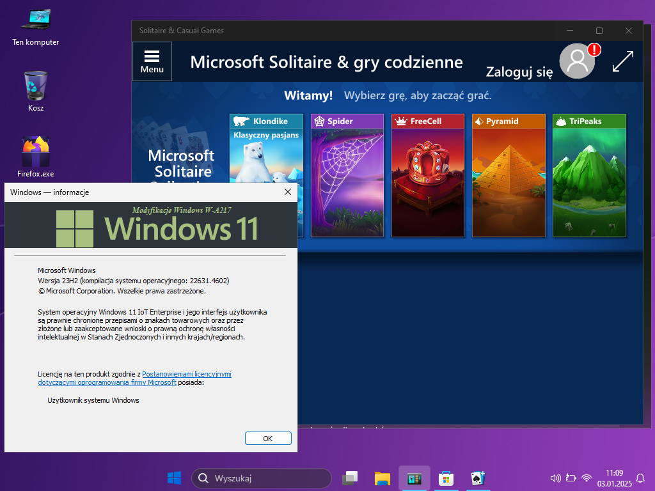Image resolution: width=655 pixels, height=491 pixels.
Task: Click the Zaloguj się sign-in text
Action: [x=519, y=72]
